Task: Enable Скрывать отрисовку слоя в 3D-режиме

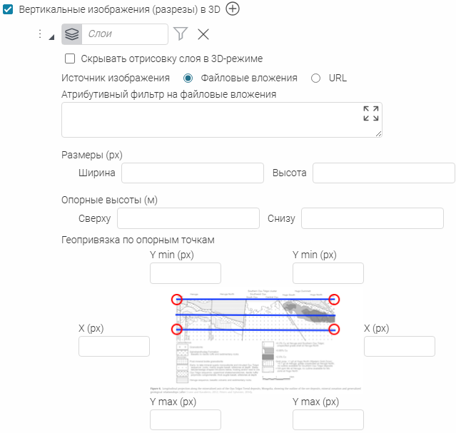Action: pyautogui.click(x=70, y=58)
